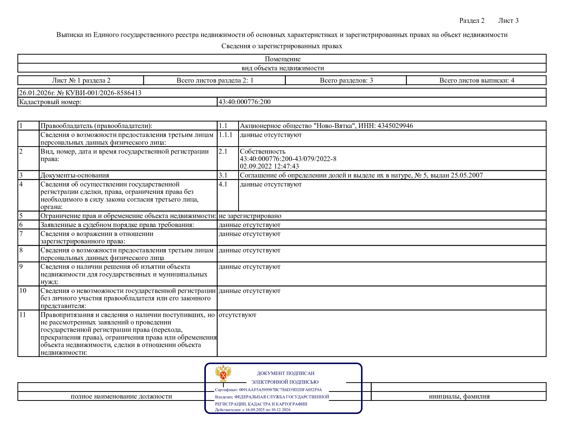Click the 'Кадастровый номер:' label cell
Screen dimensions: 564x436
50,102
